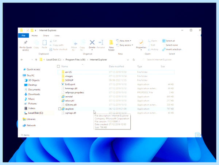
Task: Open the New item dropdown
Action: click(x=124, y=41)
